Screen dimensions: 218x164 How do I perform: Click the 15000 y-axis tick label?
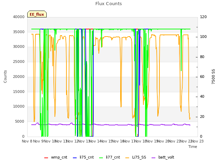(x=19, y=92)
